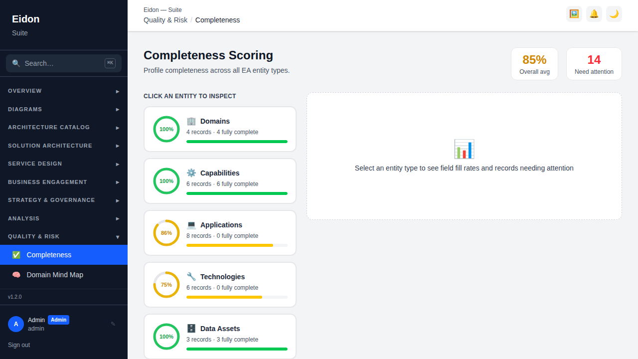Click the Applications yellow progress bar
This screenshot has height=359, width=638.
pos(237,245)
